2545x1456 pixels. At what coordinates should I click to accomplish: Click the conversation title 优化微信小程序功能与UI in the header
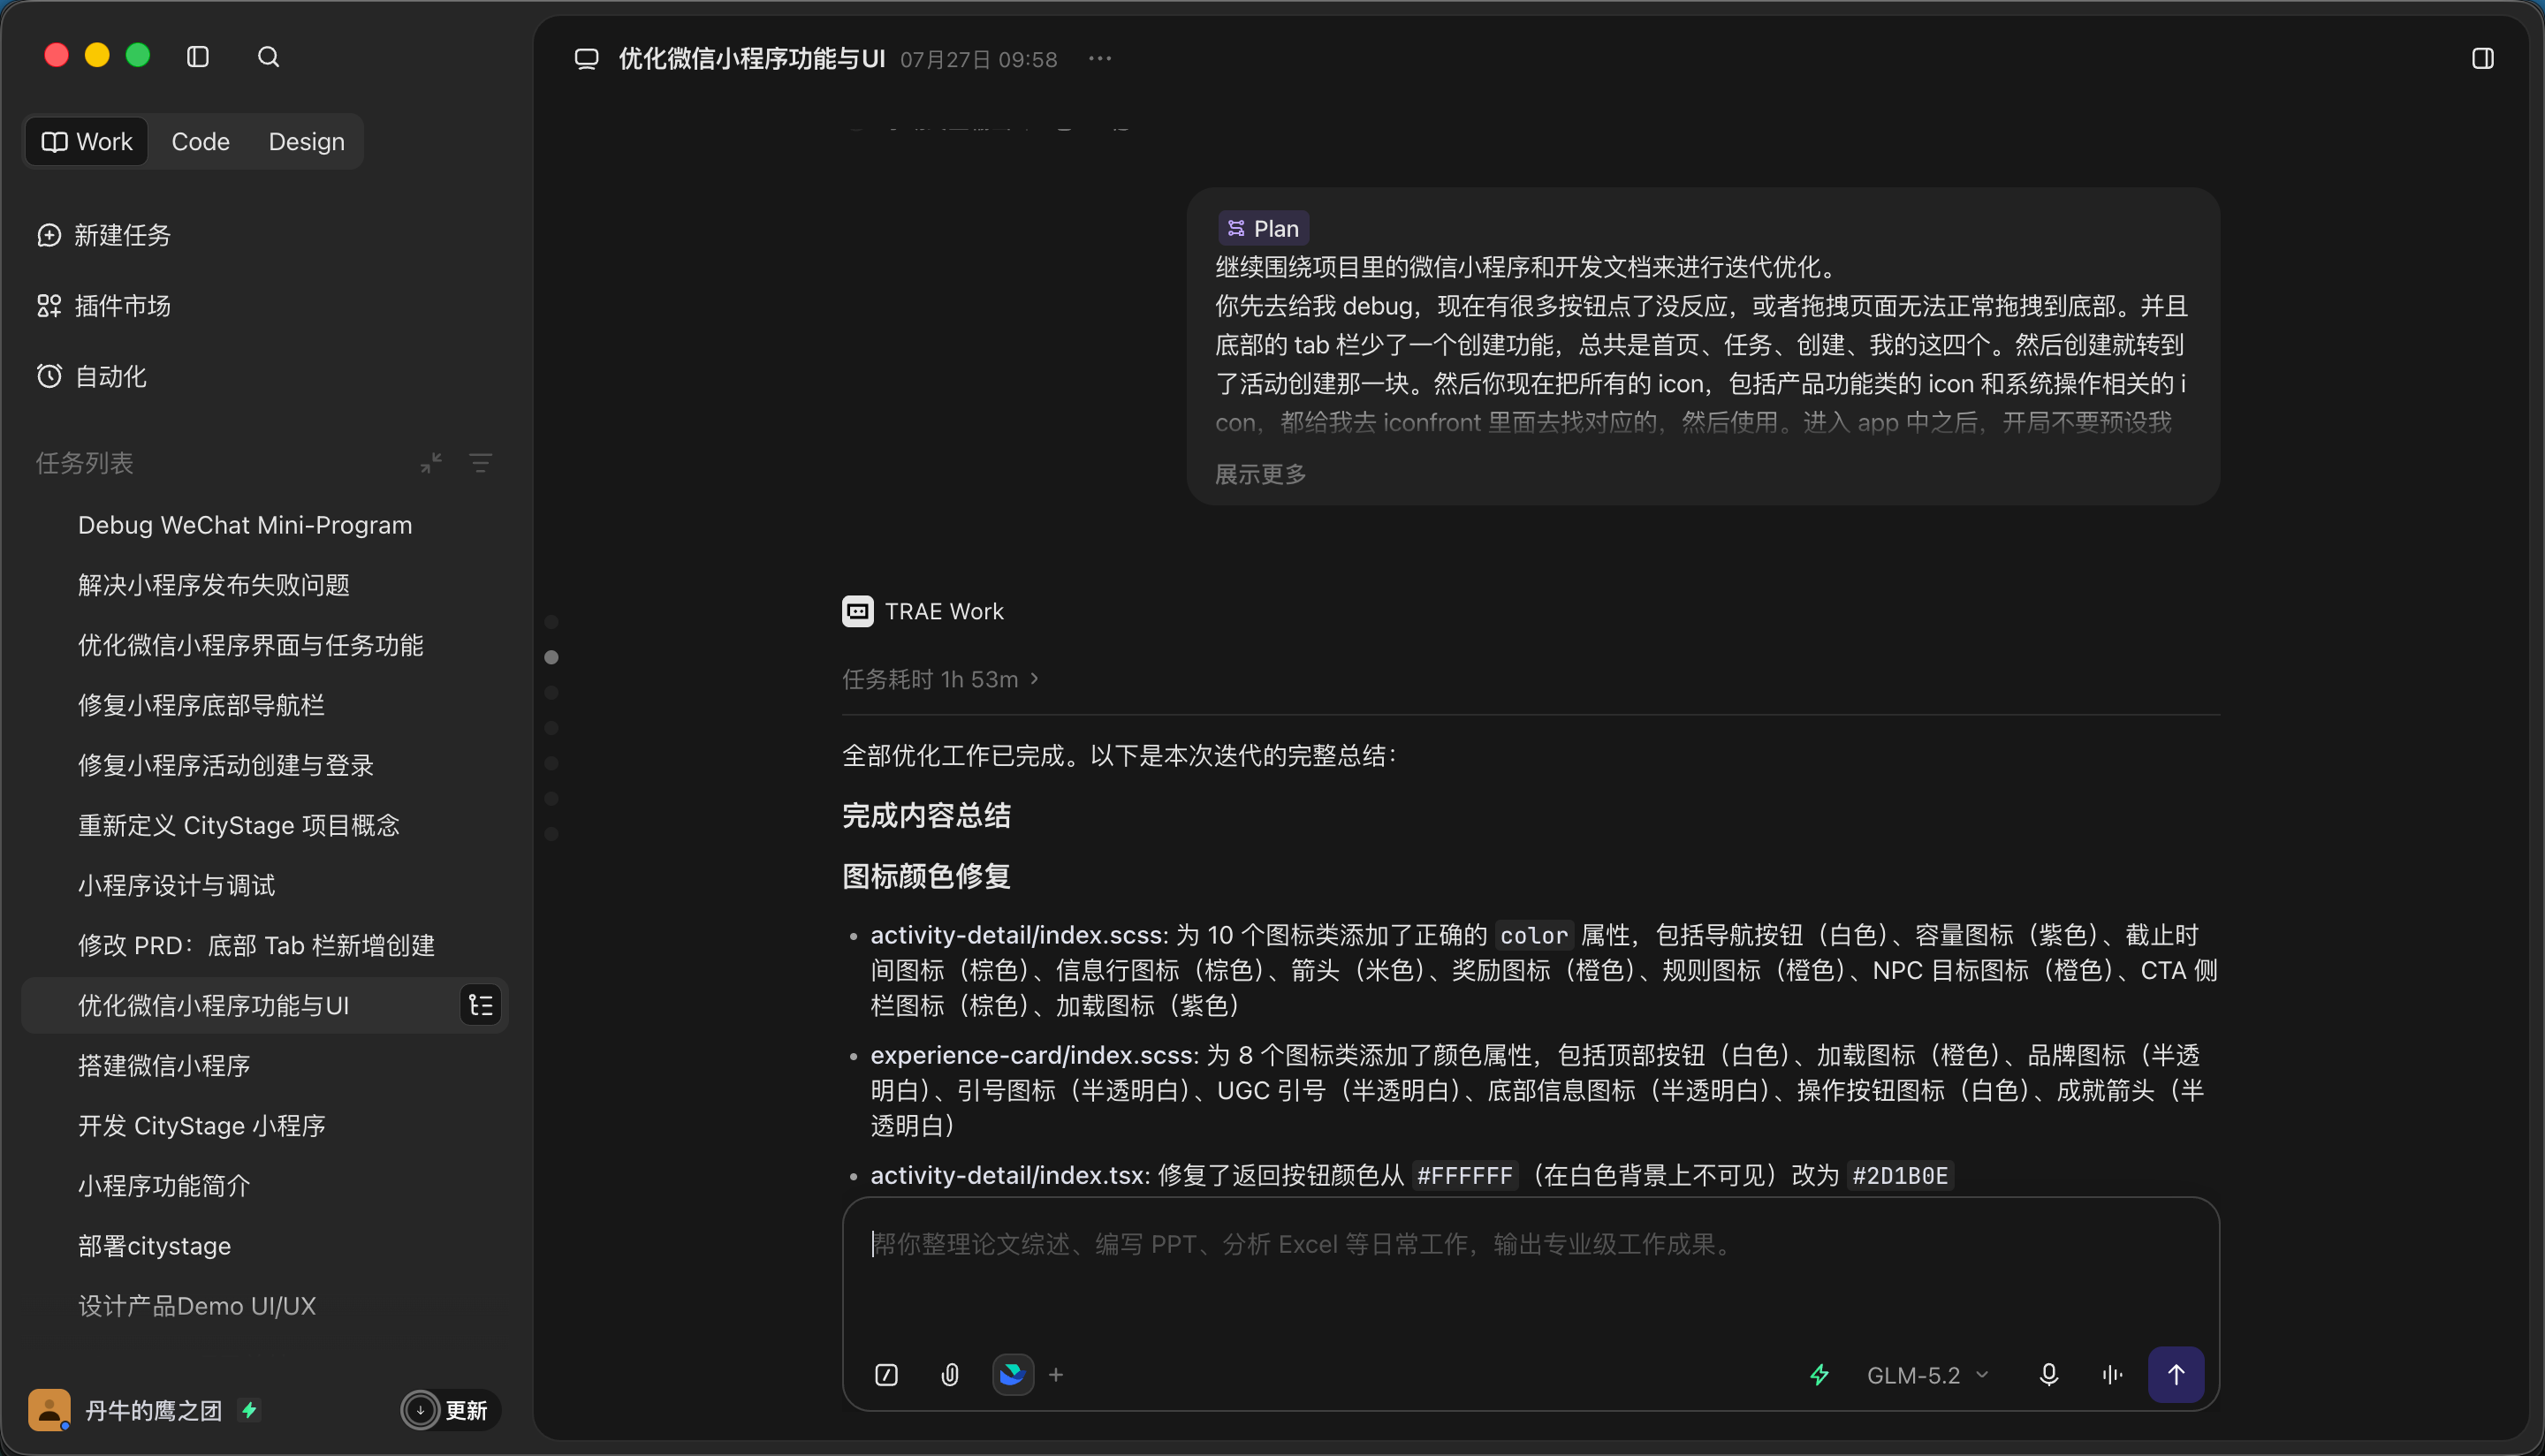(752, 59)
